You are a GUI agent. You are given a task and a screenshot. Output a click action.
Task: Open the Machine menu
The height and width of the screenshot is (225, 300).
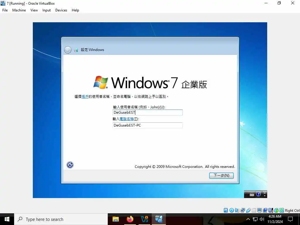19,10
